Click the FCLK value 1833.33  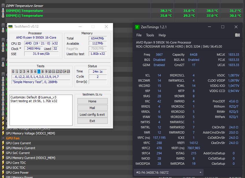coord(234,60)
